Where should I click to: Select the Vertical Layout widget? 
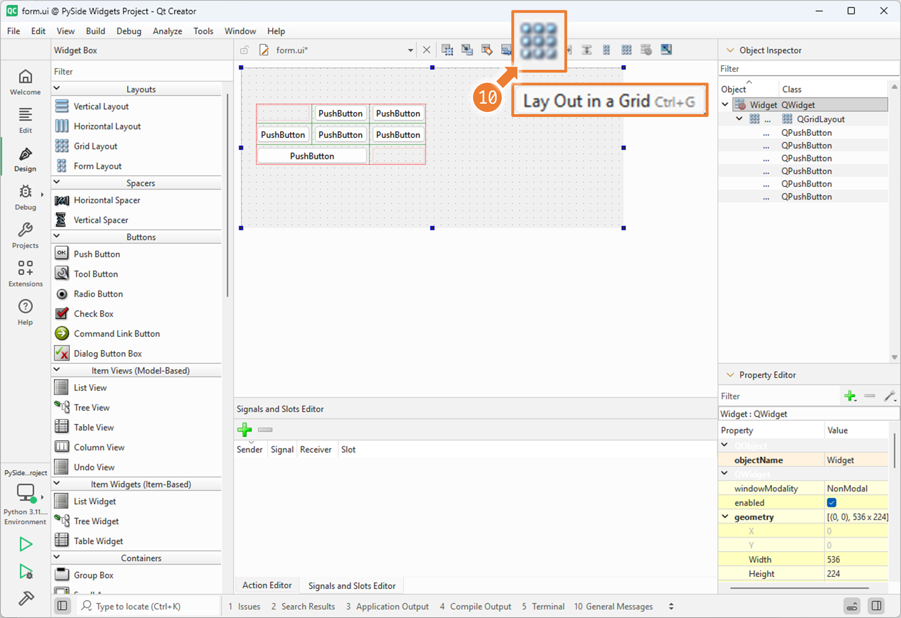101,106
